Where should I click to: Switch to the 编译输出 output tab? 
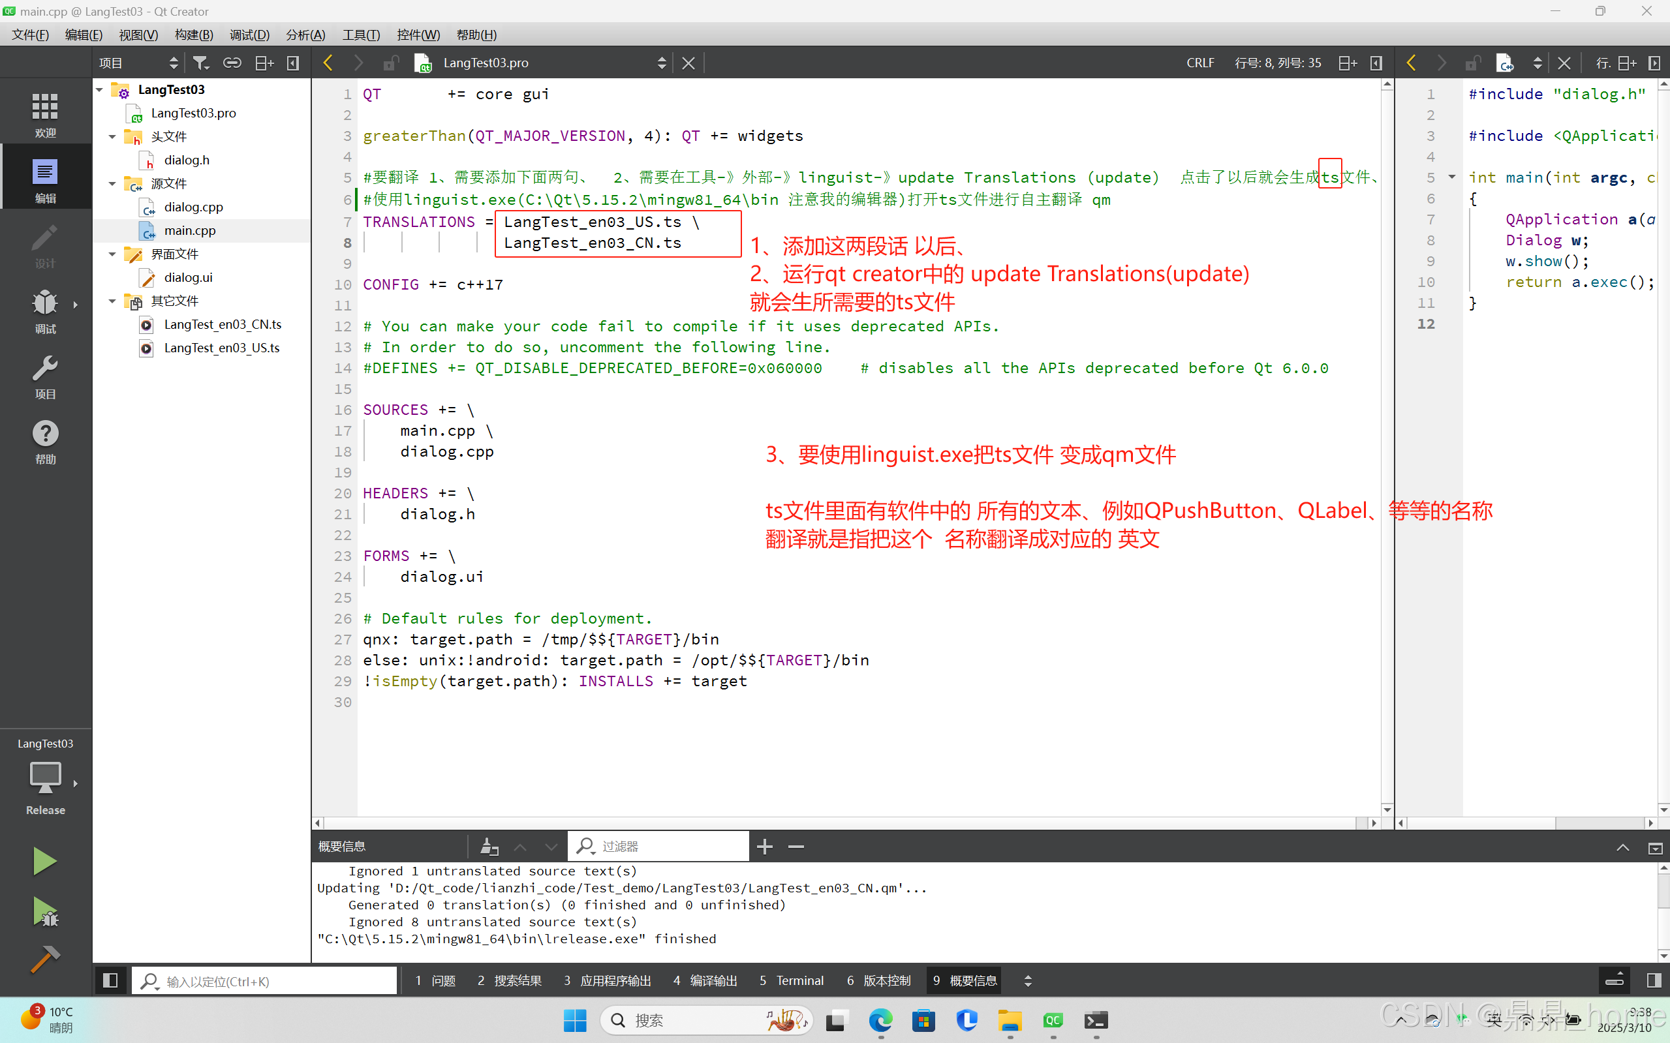(705, 980)
